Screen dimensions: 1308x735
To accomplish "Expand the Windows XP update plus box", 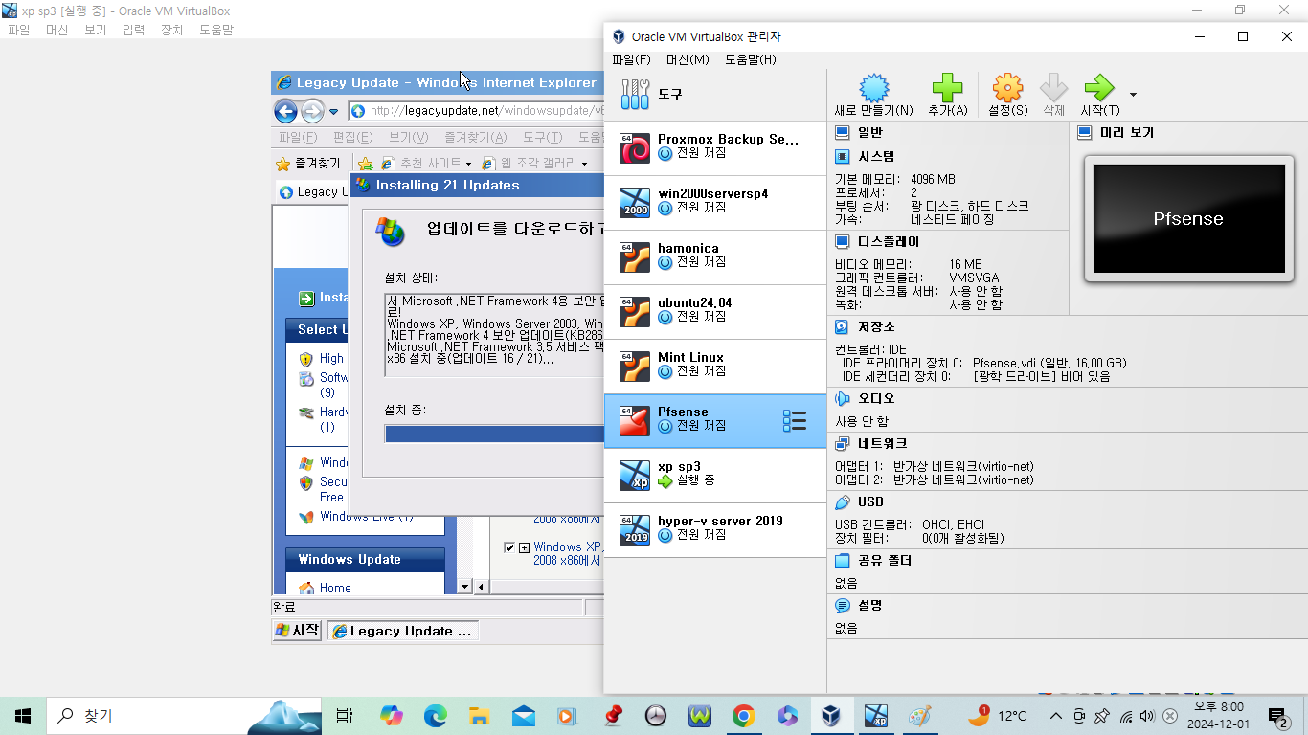I will coord(524,547).
